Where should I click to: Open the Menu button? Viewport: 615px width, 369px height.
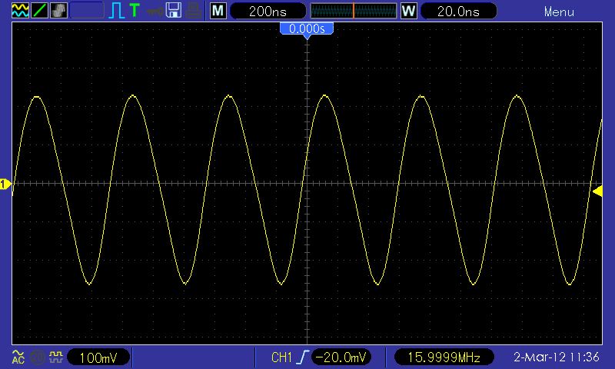[x=559, y=12]
